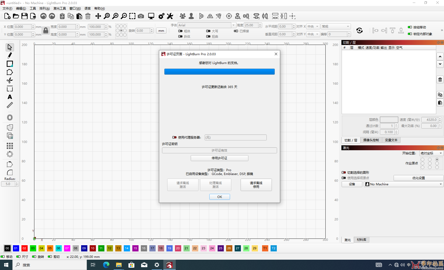Switch to the Camera Control tab
444x270 pixels.
click(371, 140)
